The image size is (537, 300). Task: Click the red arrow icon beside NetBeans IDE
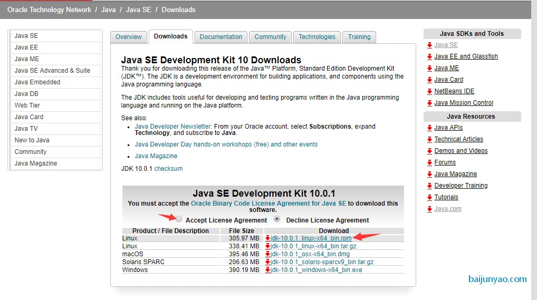point(429,91)
